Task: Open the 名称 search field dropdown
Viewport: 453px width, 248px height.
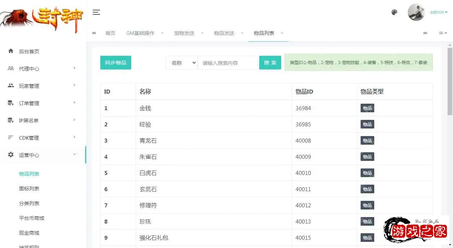Action: click(182, 63)
